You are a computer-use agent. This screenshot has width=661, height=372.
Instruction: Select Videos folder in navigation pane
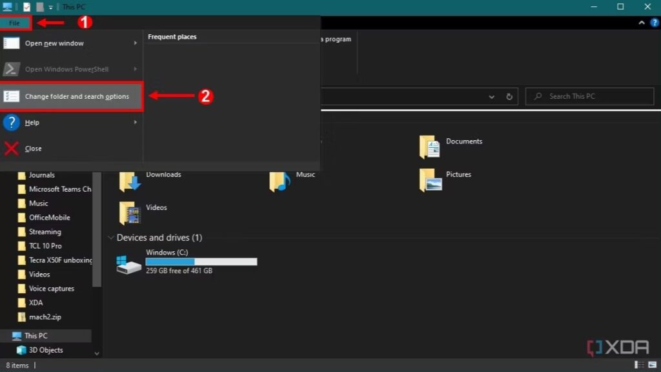tap(39, 274)
